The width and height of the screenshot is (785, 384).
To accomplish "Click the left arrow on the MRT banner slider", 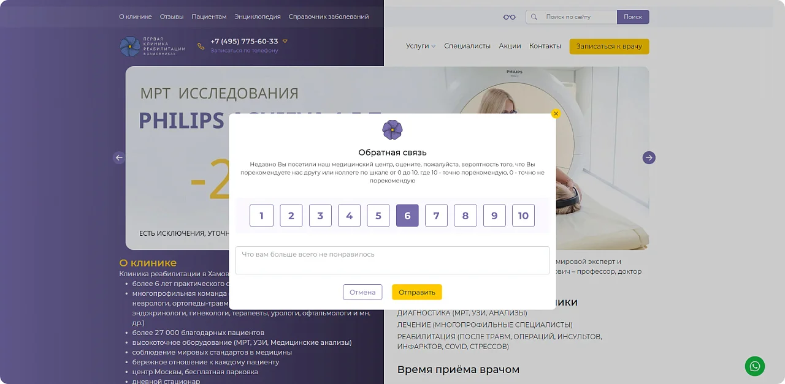I will click(119, 157).
